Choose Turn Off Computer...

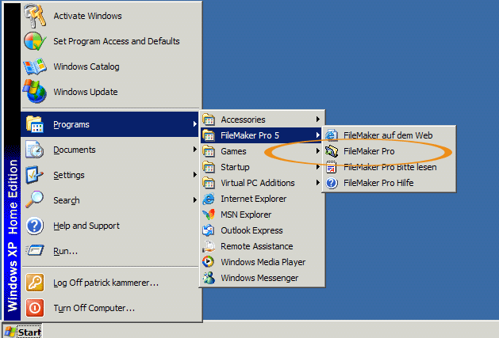coord(111,308)
